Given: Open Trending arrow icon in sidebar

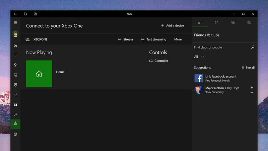Looking at the screenshot, I should pyautogui.click(x=15, y=95).
